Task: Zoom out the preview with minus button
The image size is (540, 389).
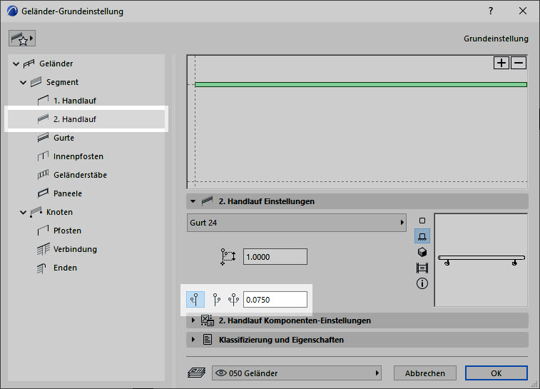Action: (x=519, y=63)
